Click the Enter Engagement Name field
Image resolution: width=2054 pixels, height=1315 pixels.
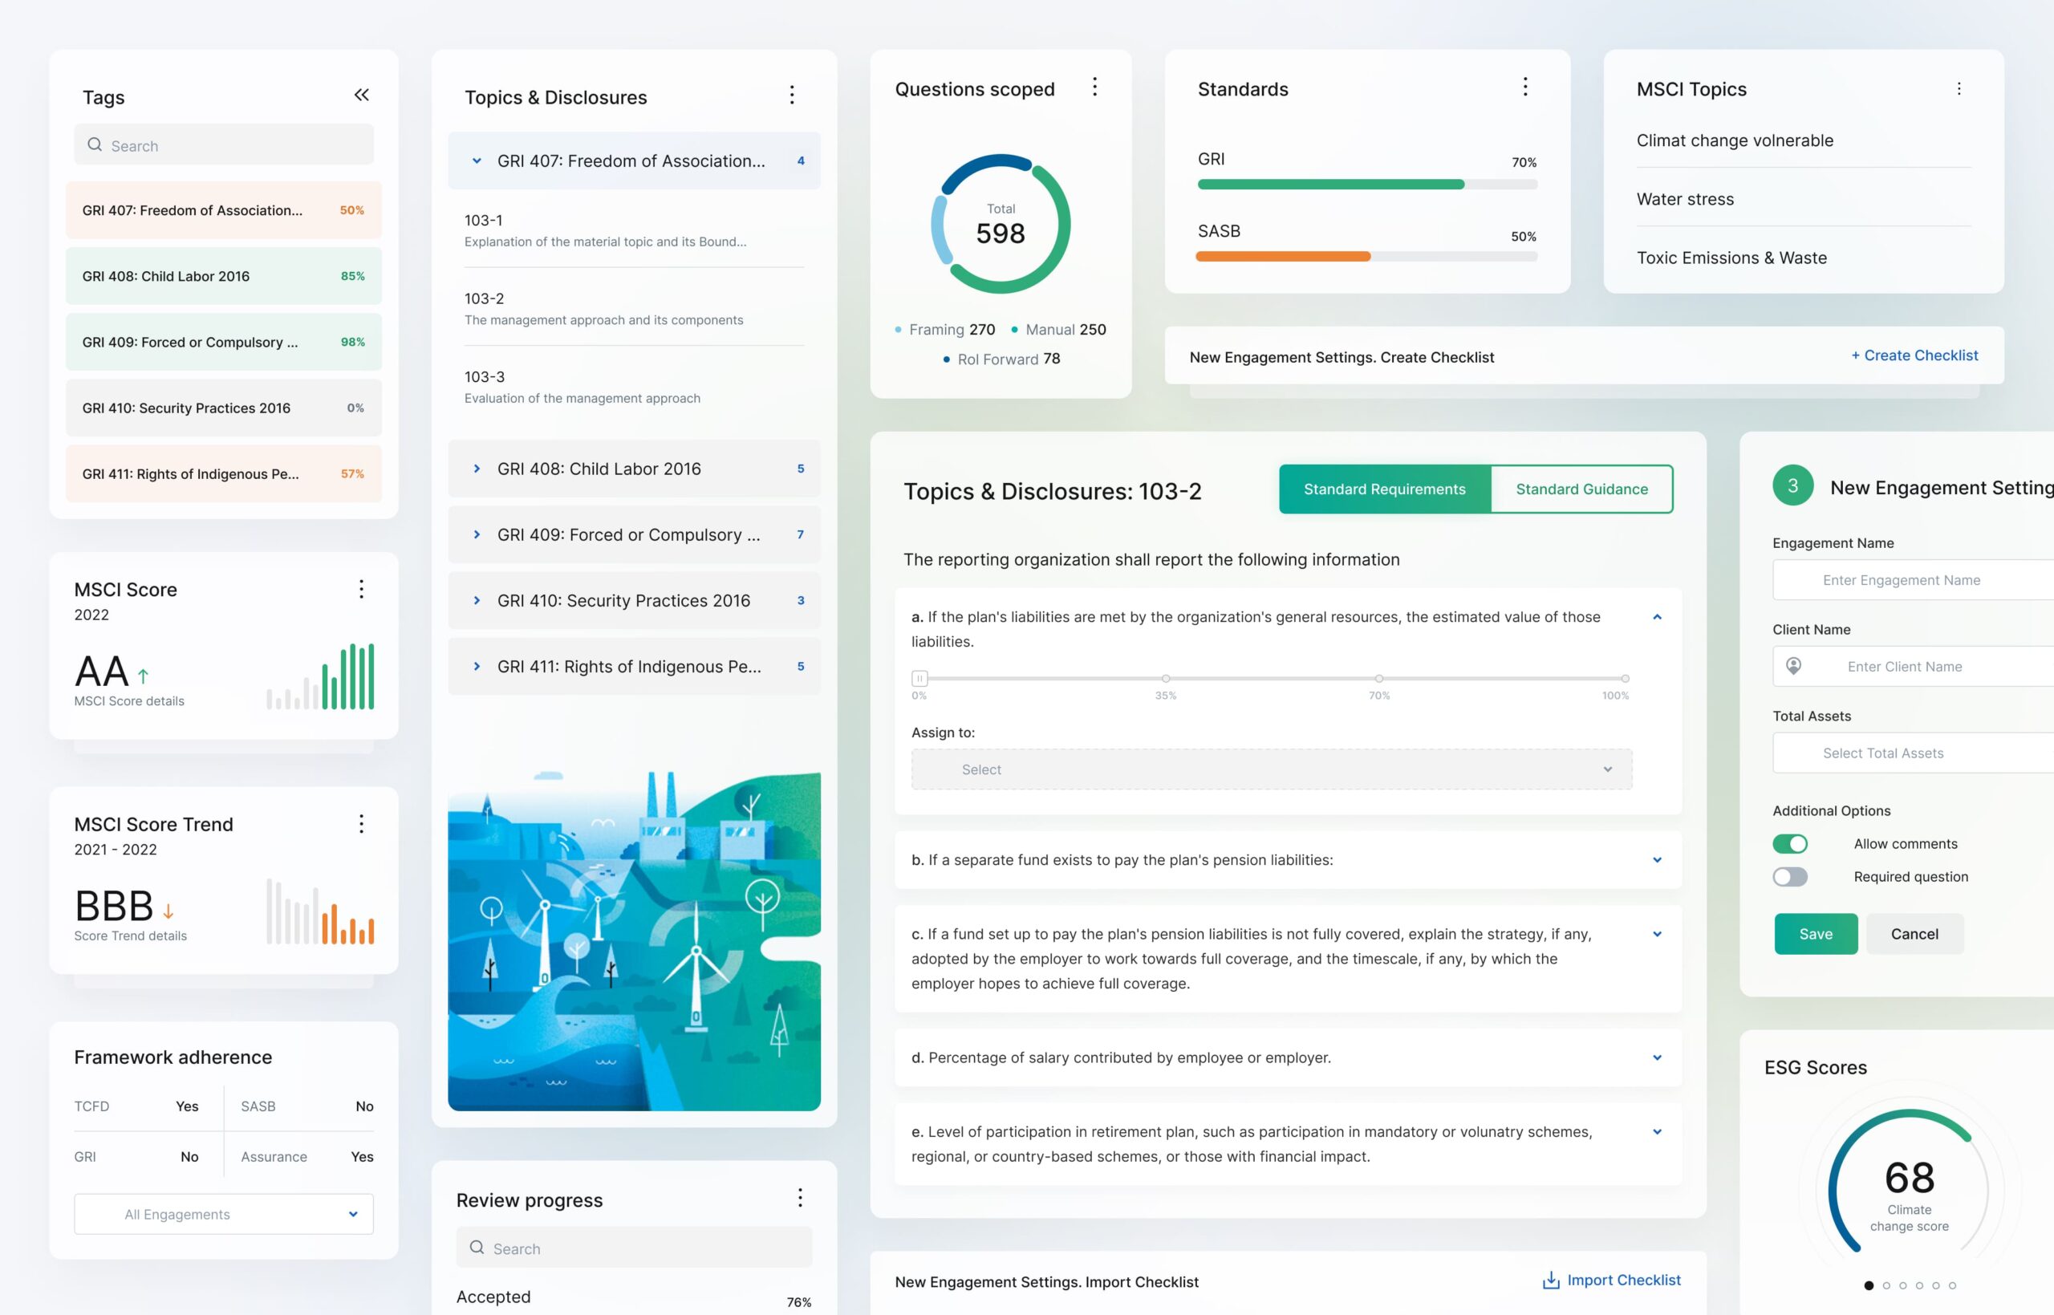click(1913, 580)
